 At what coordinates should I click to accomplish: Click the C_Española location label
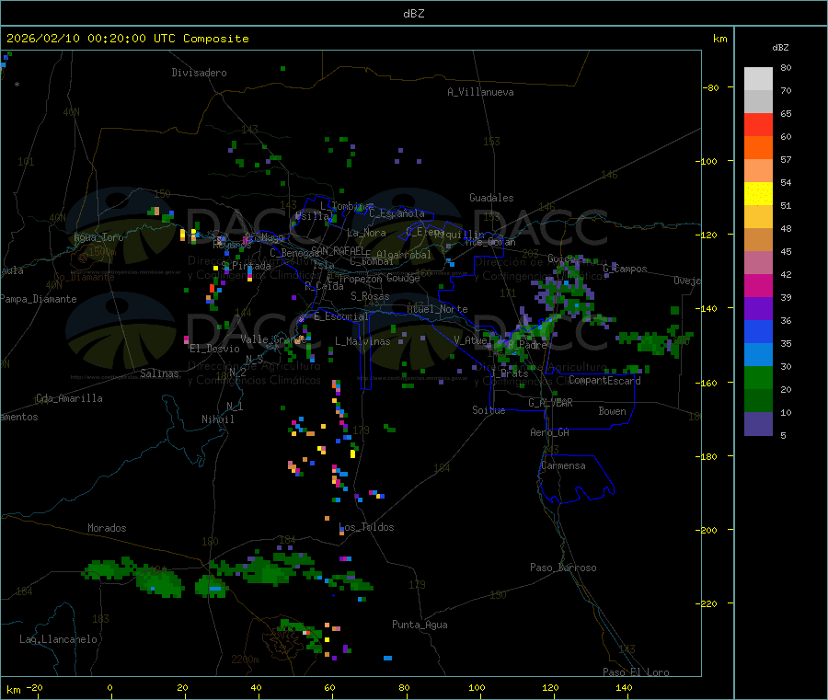[397, 213]
